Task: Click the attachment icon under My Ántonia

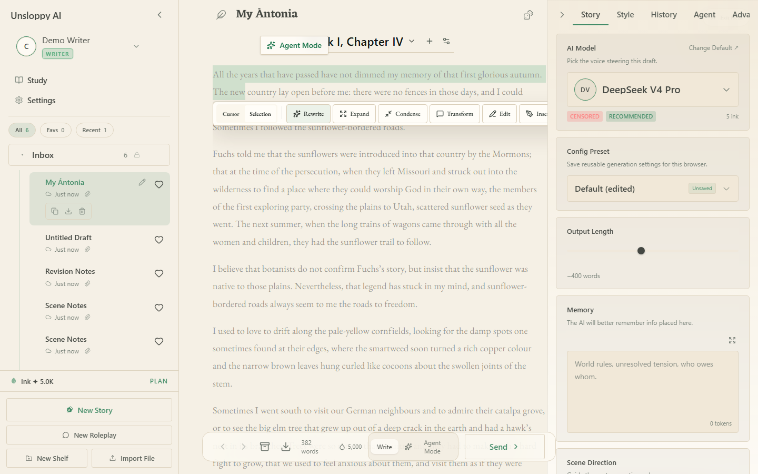Action: pos(87,194)
